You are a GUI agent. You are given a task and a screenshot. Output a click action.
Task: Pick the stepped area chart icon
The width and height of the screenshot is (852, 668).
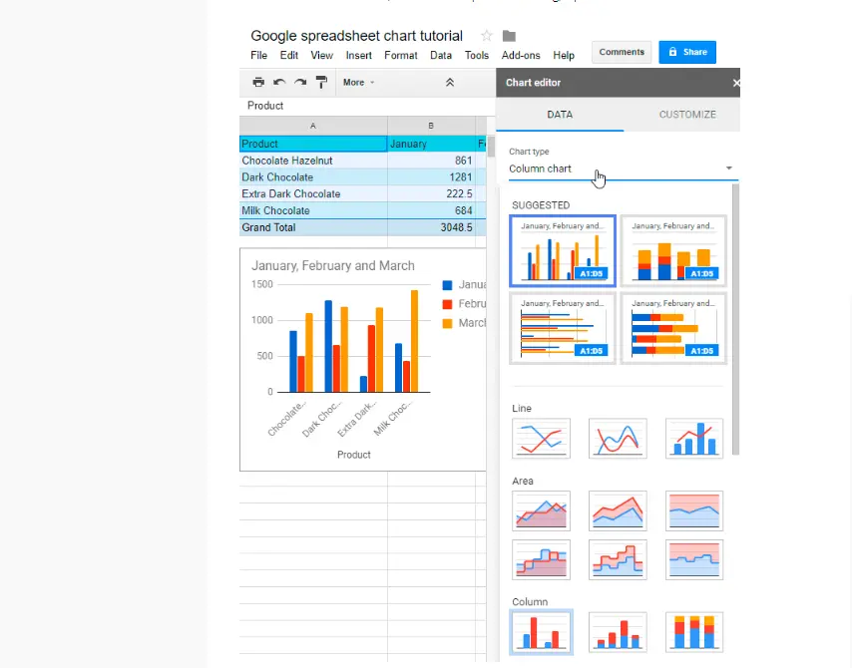541,559
